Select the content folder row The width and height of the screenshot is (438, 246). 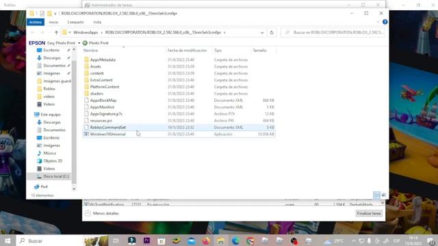(x=179, y=73)
